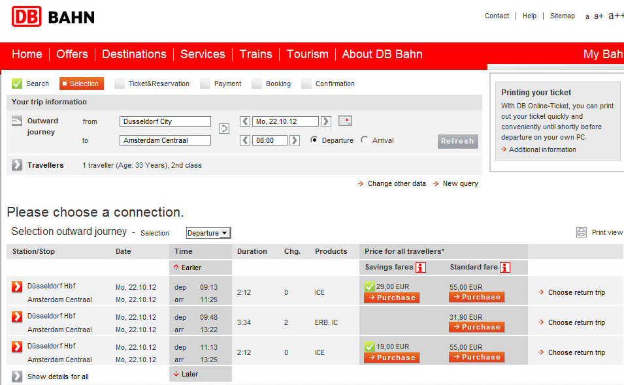The image size is (624, 385).
Task: Open the Selection Departure dropdown
Action: (208, 233)
